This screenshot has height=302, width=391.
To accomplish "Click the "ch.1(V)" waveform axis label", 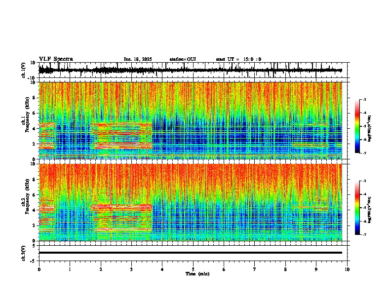I will (24, 70).
